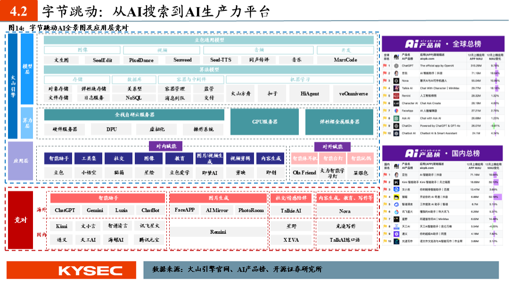509x286 pixels.
Task: Click the 豆包 avatar icon in domestic ranking row 1
Action: 396,175
